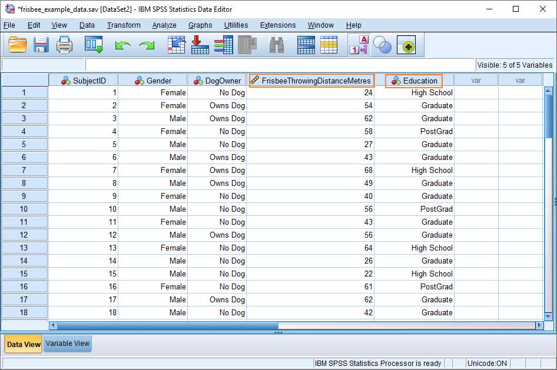Click the Insert cases icon

pyautogui.click(x=306, y=45)
